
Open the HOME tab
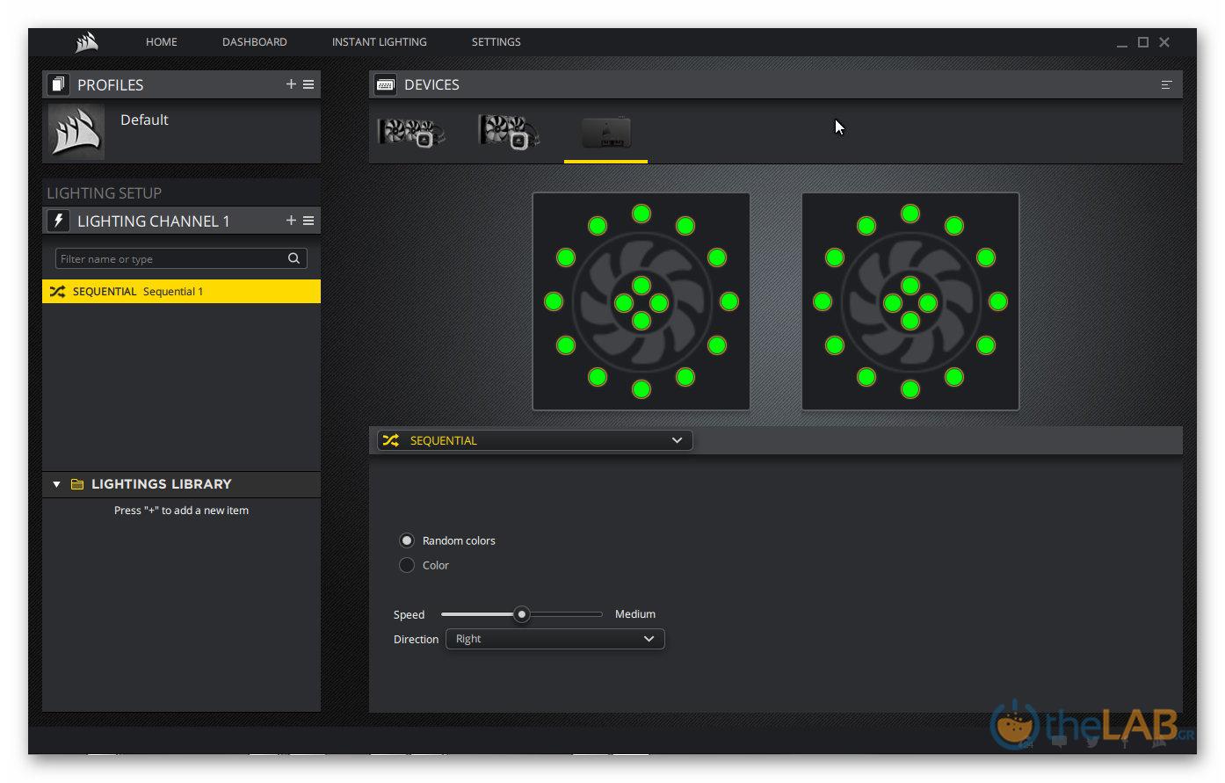coord(162,42)
